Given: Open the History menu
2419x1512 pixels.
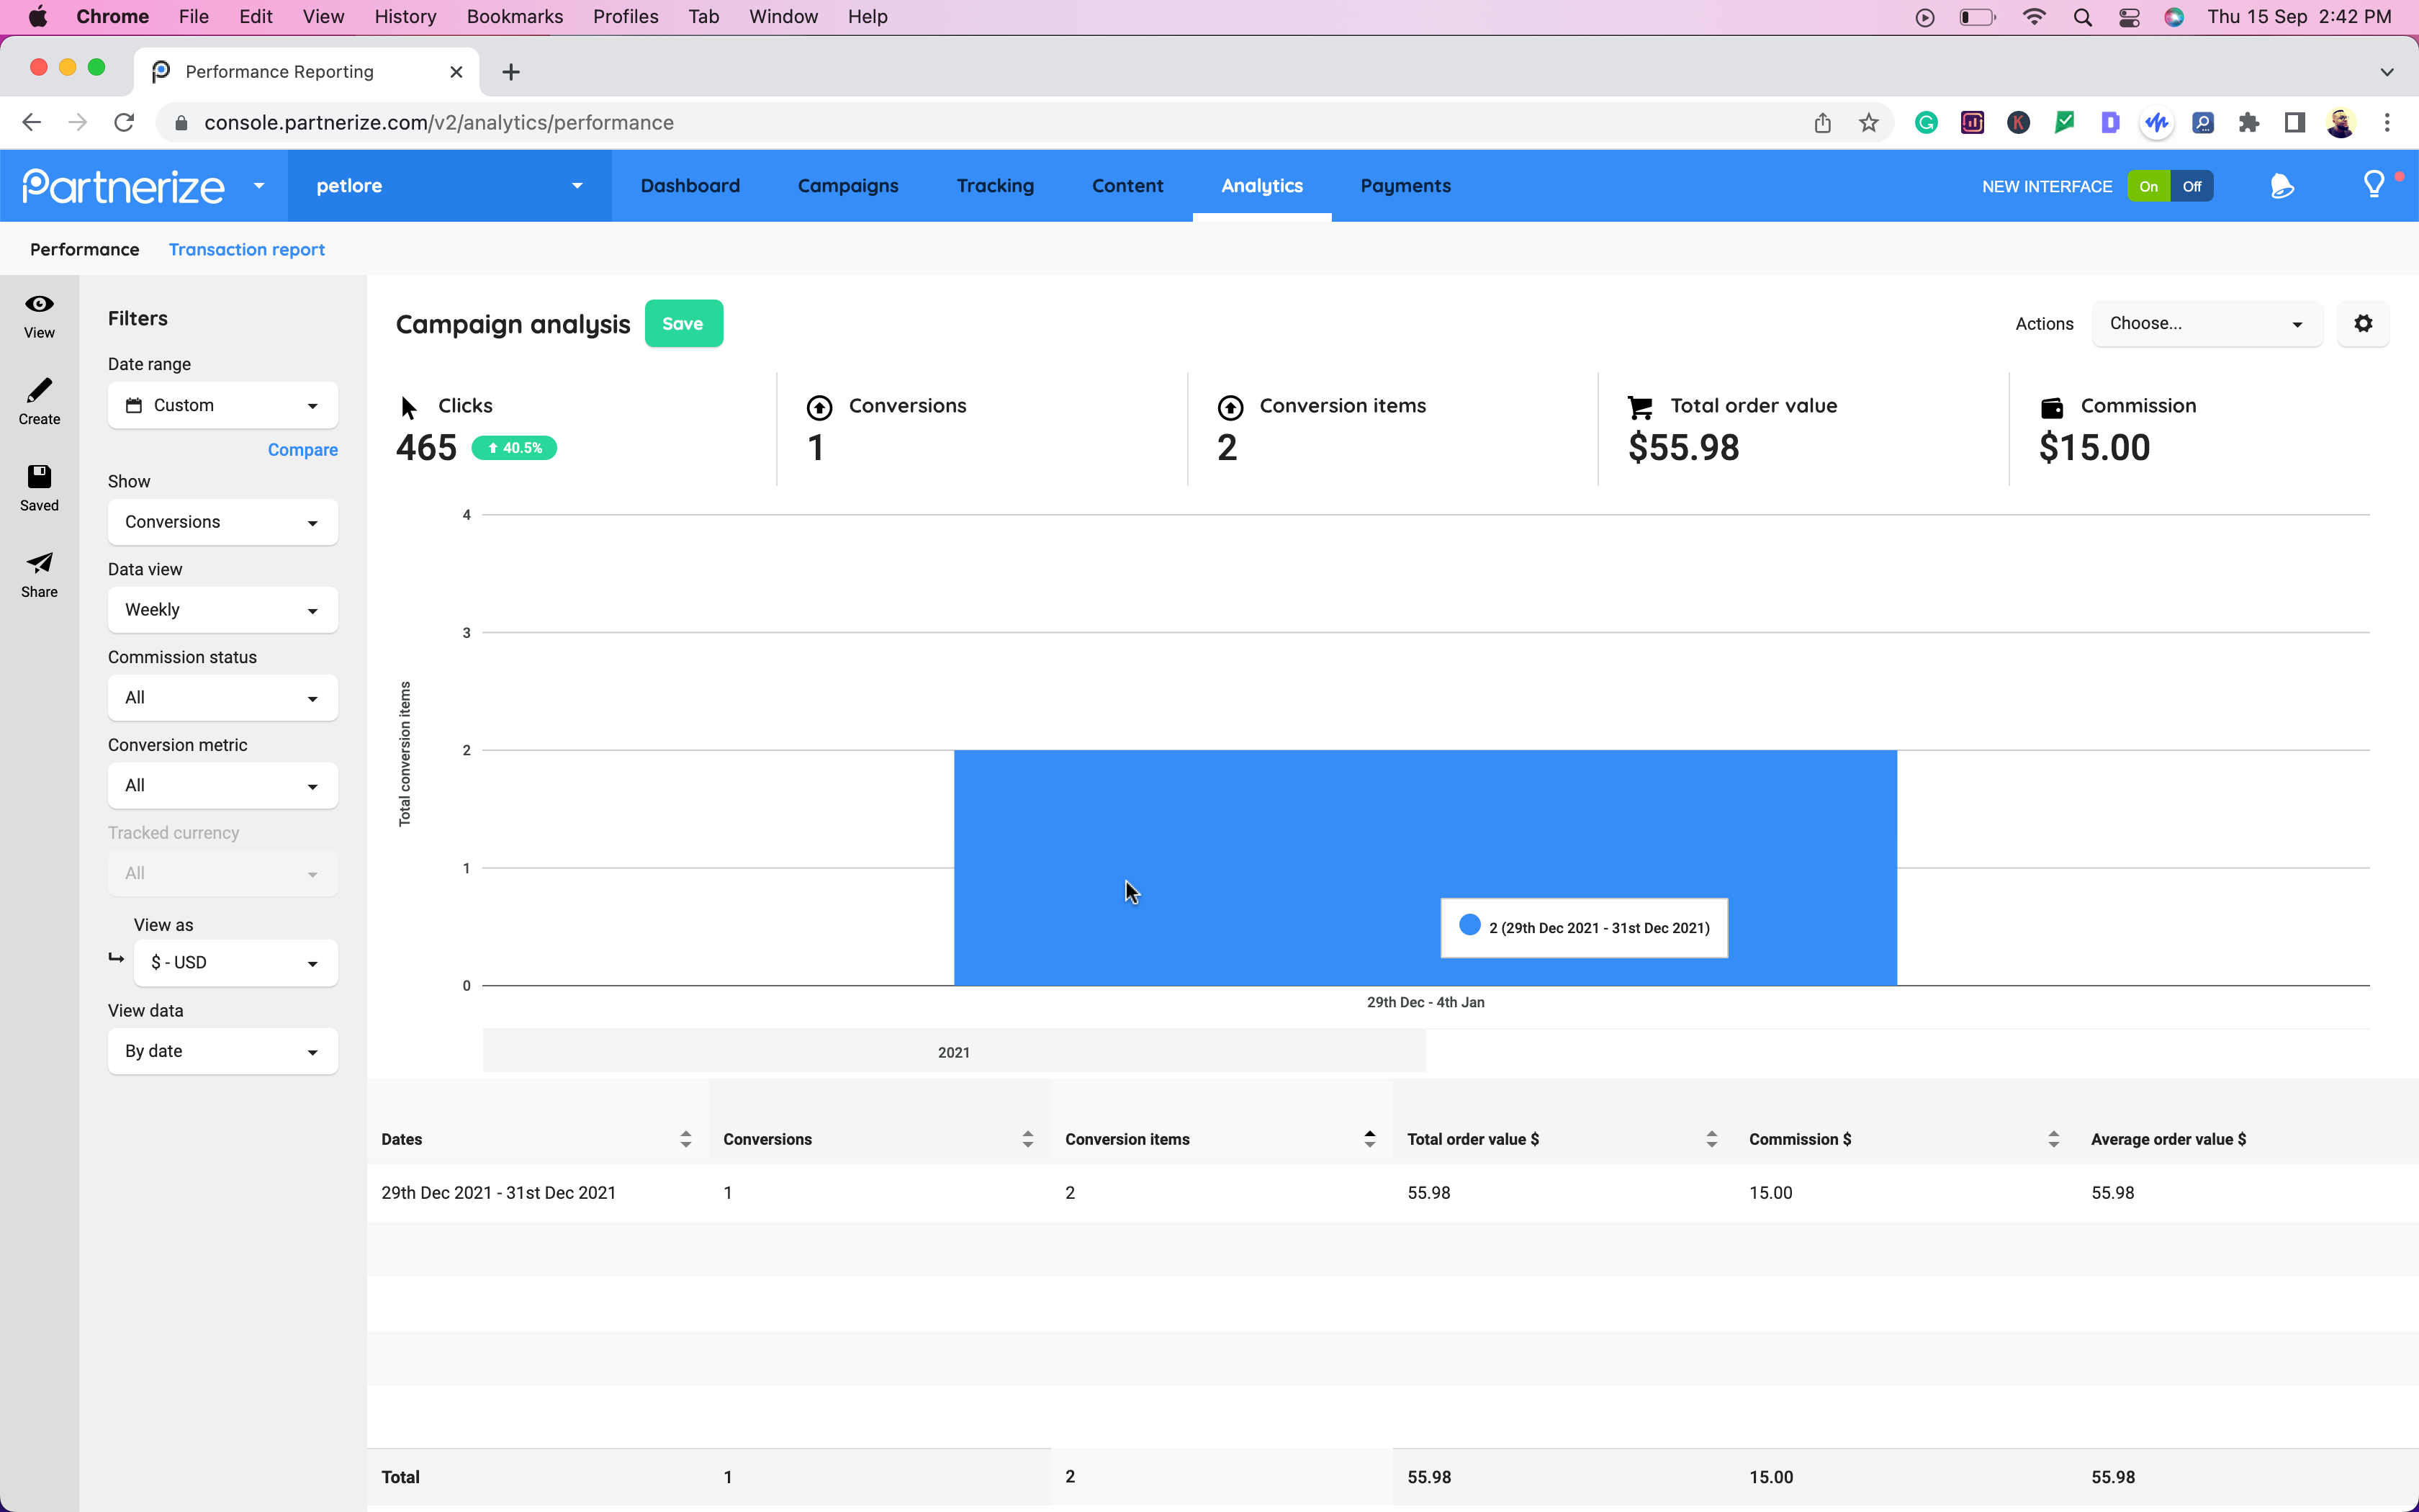Looking at the screenshot, I should [x=405, y=17].
